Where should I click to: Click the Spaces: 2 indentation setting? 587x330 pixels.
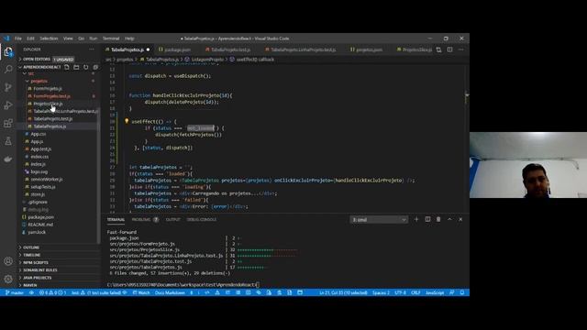[x=381, y=292]
